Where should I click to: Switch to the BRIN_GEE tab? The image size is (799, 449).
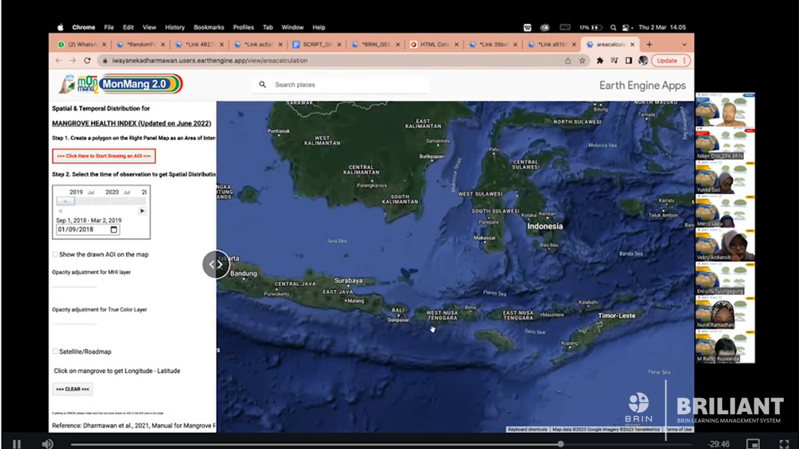pos(376,44)
